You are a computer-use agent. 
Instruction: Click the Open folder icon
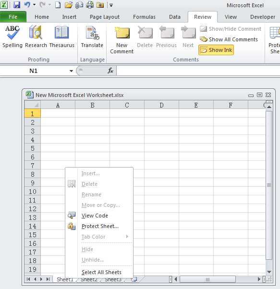69,5
